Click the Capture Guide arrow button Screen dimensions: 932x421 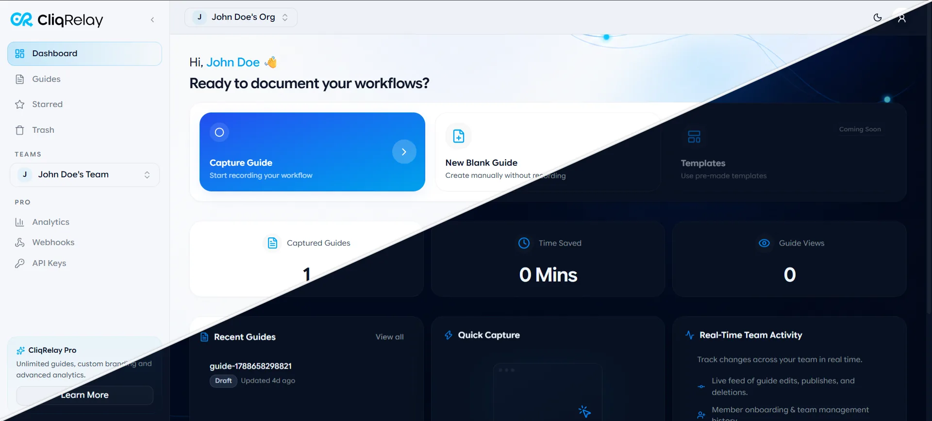(x=404, y=152)
